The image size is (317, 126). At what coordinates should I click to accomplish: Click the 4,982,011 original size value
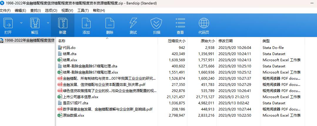coord(206,103)
